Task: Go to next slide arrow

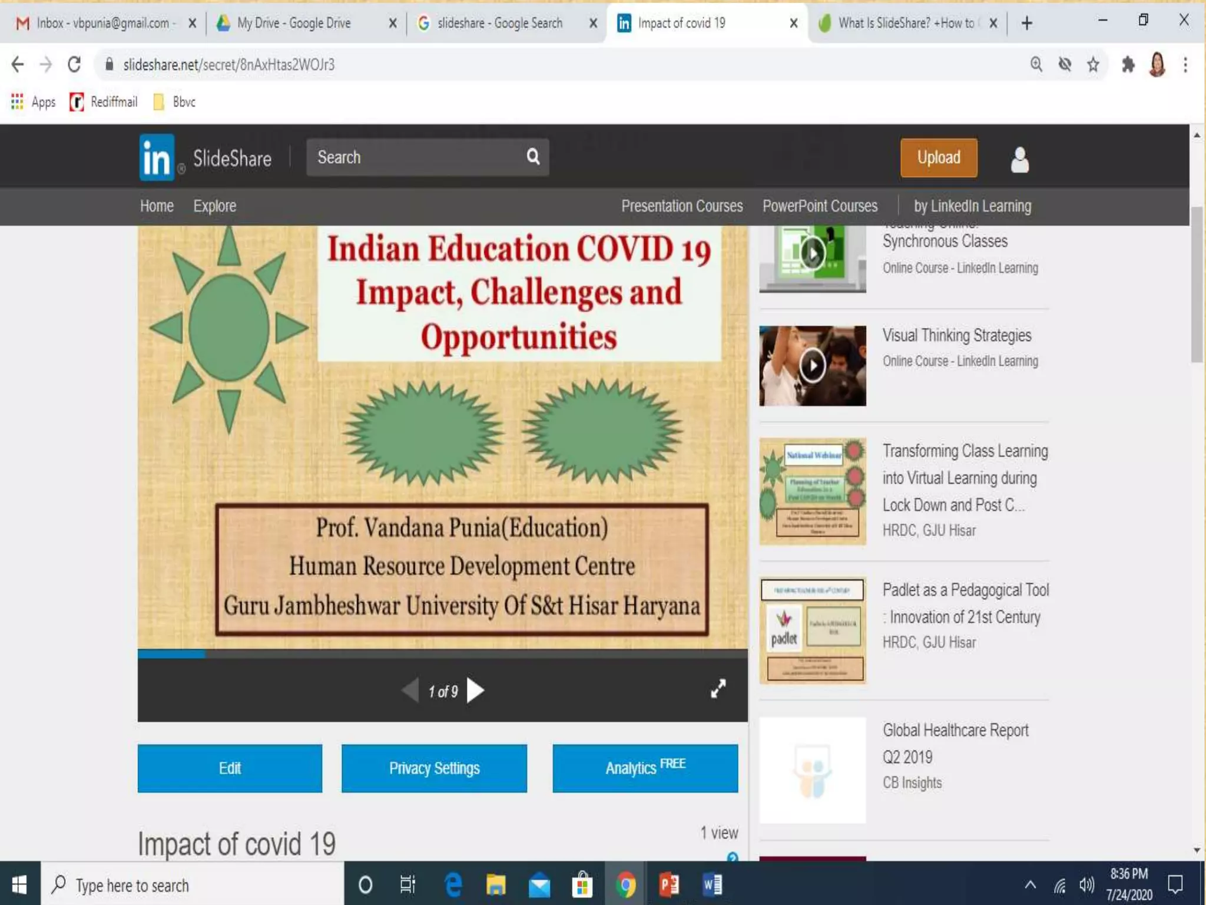Action: (475, 691)
